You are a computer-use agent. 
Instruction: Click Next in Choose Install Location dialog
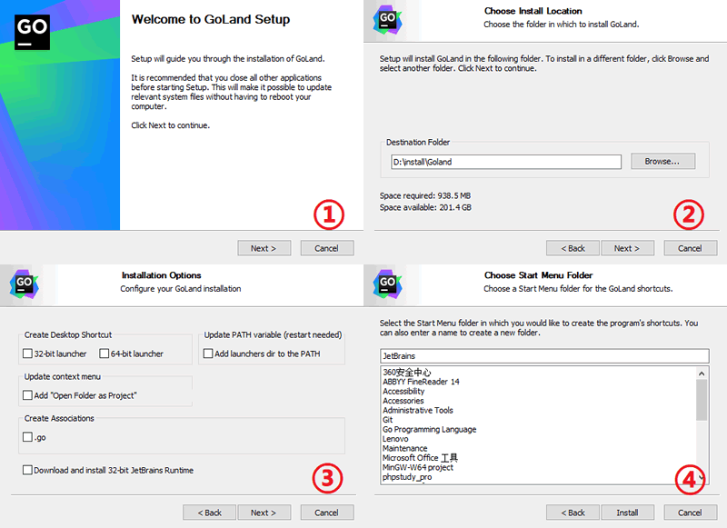click(627, 248)
